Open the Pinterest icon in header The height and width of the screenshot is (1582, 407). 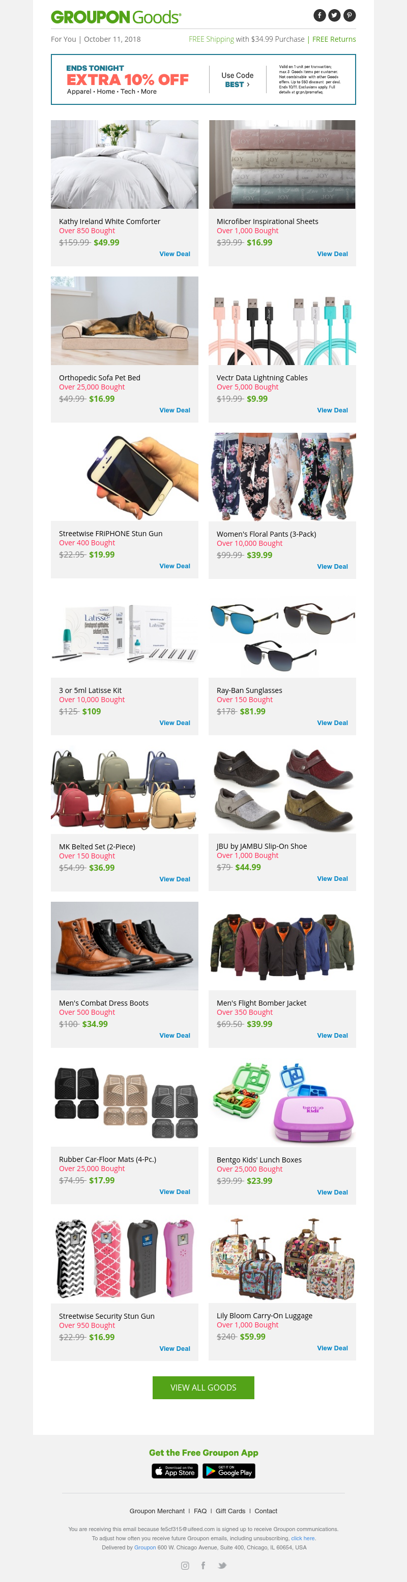coord(350,15)
